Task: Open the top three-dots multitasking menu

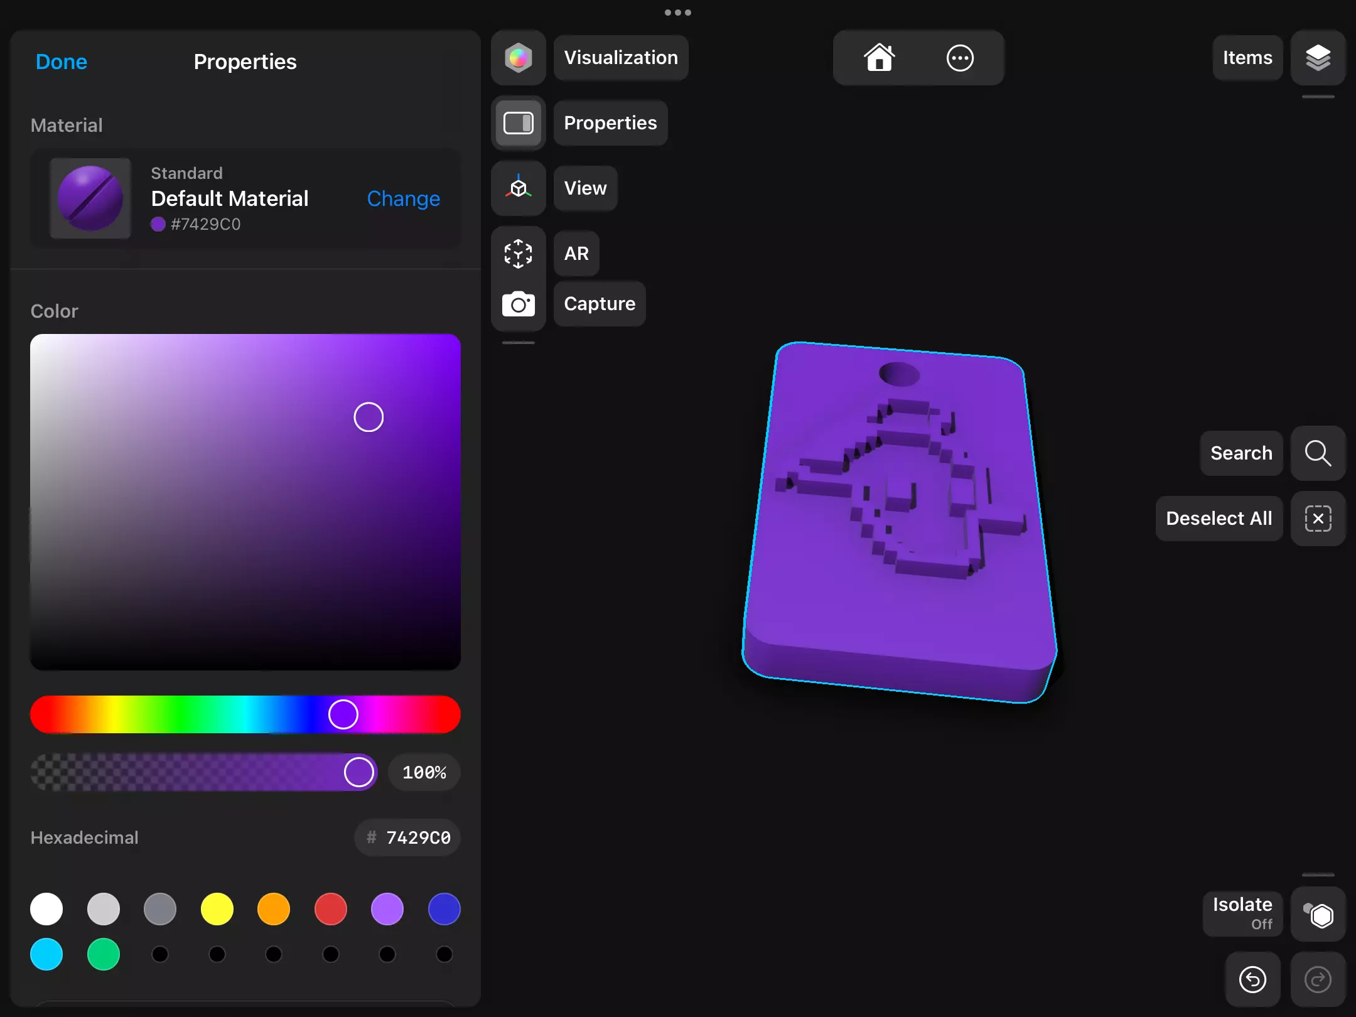Action: click(678, 13)
